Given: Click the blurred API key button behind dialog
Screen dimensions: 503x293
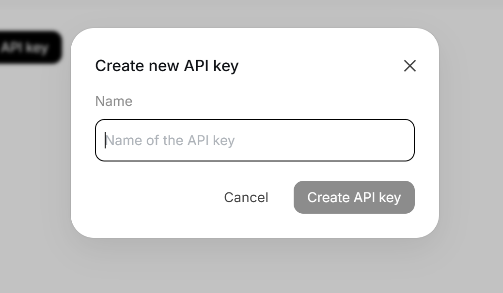Looking at the screenshot, I should [x=30, y=48].
